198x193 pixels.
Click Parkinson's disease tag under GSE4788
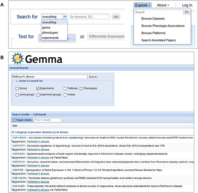pos(38,174)
